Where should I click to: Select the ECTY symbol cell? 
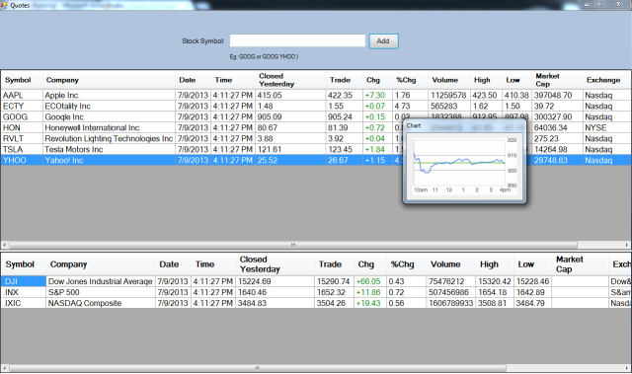[22, 107]
